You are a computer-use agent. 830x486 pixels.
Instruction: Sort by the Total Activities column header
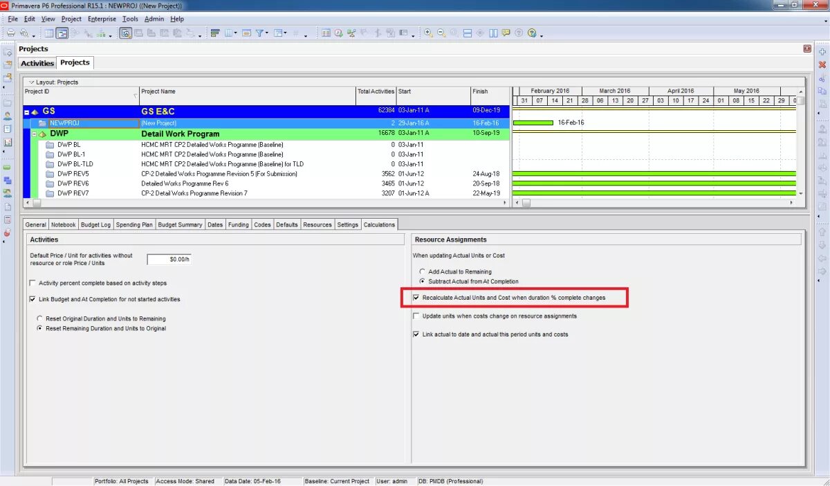click(376, 95)
